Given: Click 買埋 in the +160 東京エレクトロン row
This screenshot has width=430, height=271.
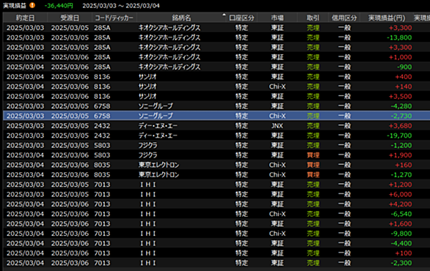Looking at the screenshot, I should tap(313, 165).
